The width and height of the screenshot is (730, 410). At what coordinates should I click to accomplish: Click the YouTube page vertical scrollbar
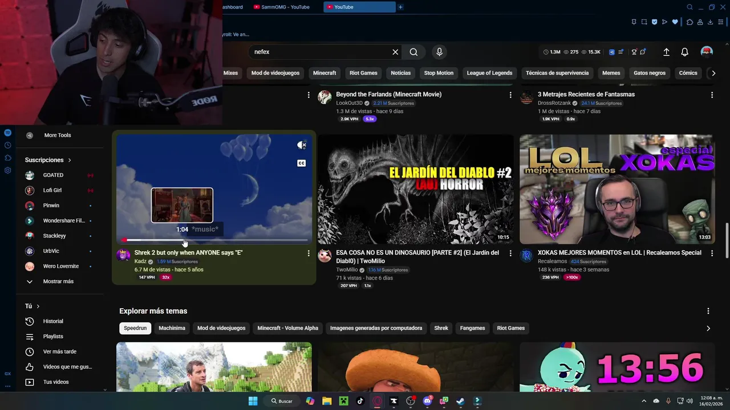[x=727, y=239]
